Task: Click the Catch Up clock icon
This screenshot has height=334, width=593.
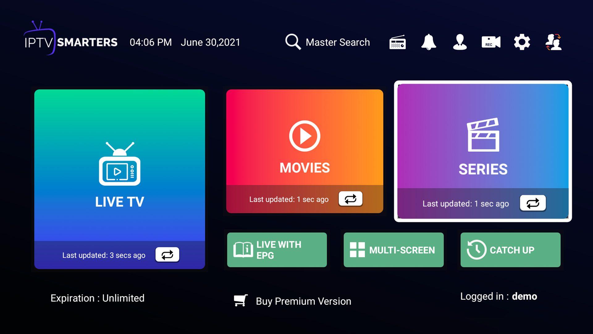Action: pos(474,250)
